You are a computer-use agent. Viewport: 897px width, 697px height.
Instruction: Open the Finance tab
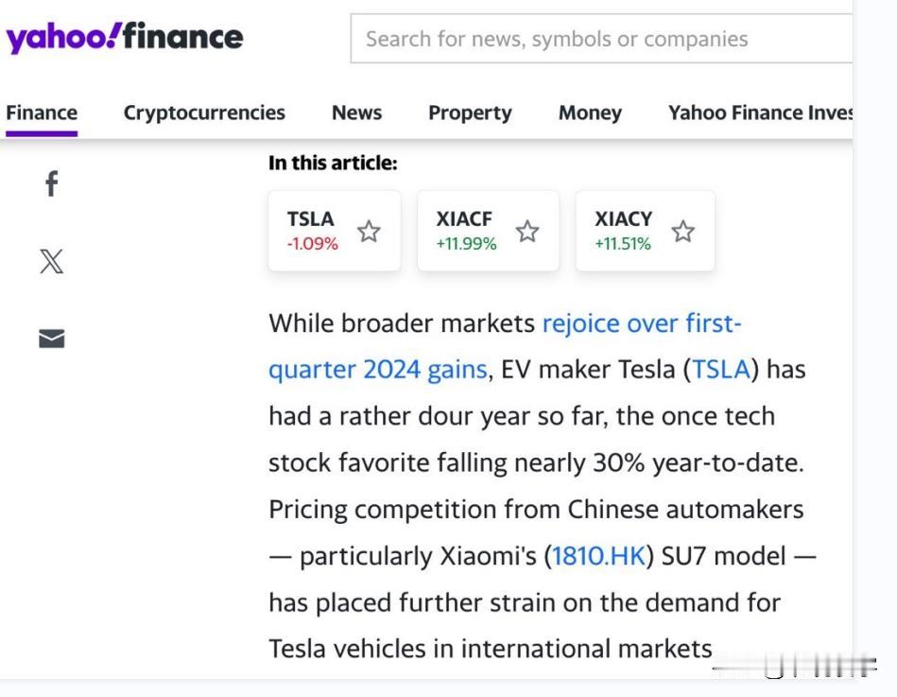42,113
